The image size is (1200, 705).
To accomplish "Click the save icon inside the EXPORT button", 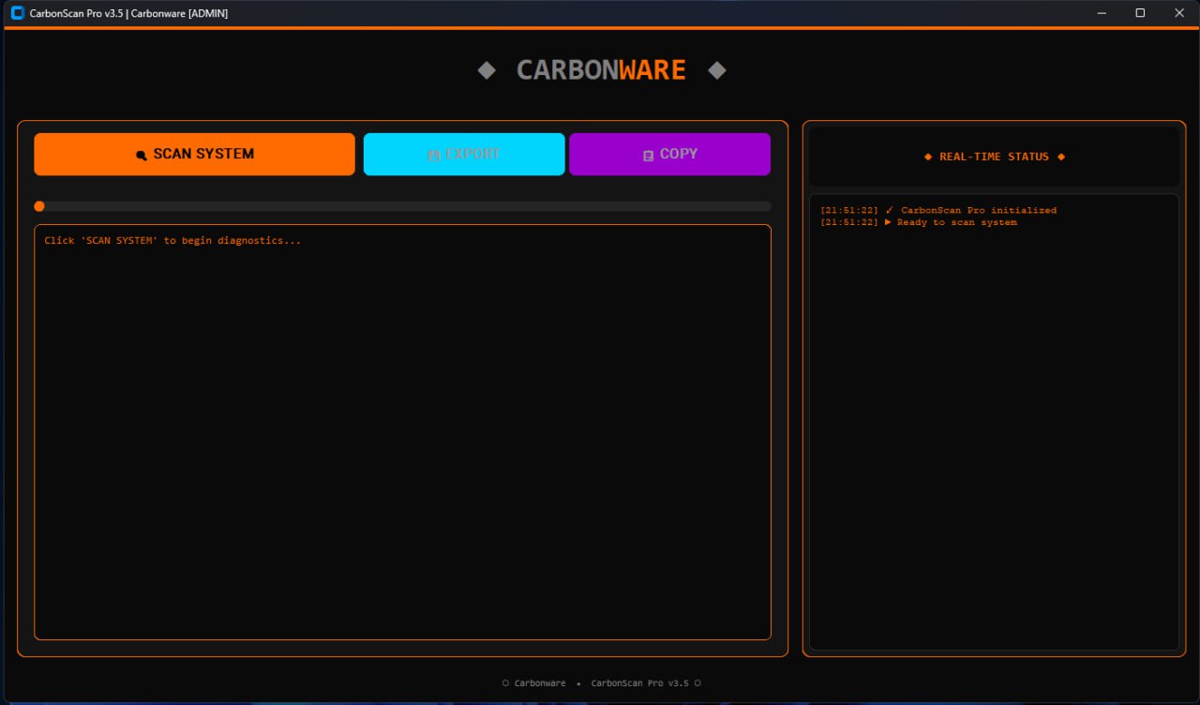I will click(x=434, y=154).
